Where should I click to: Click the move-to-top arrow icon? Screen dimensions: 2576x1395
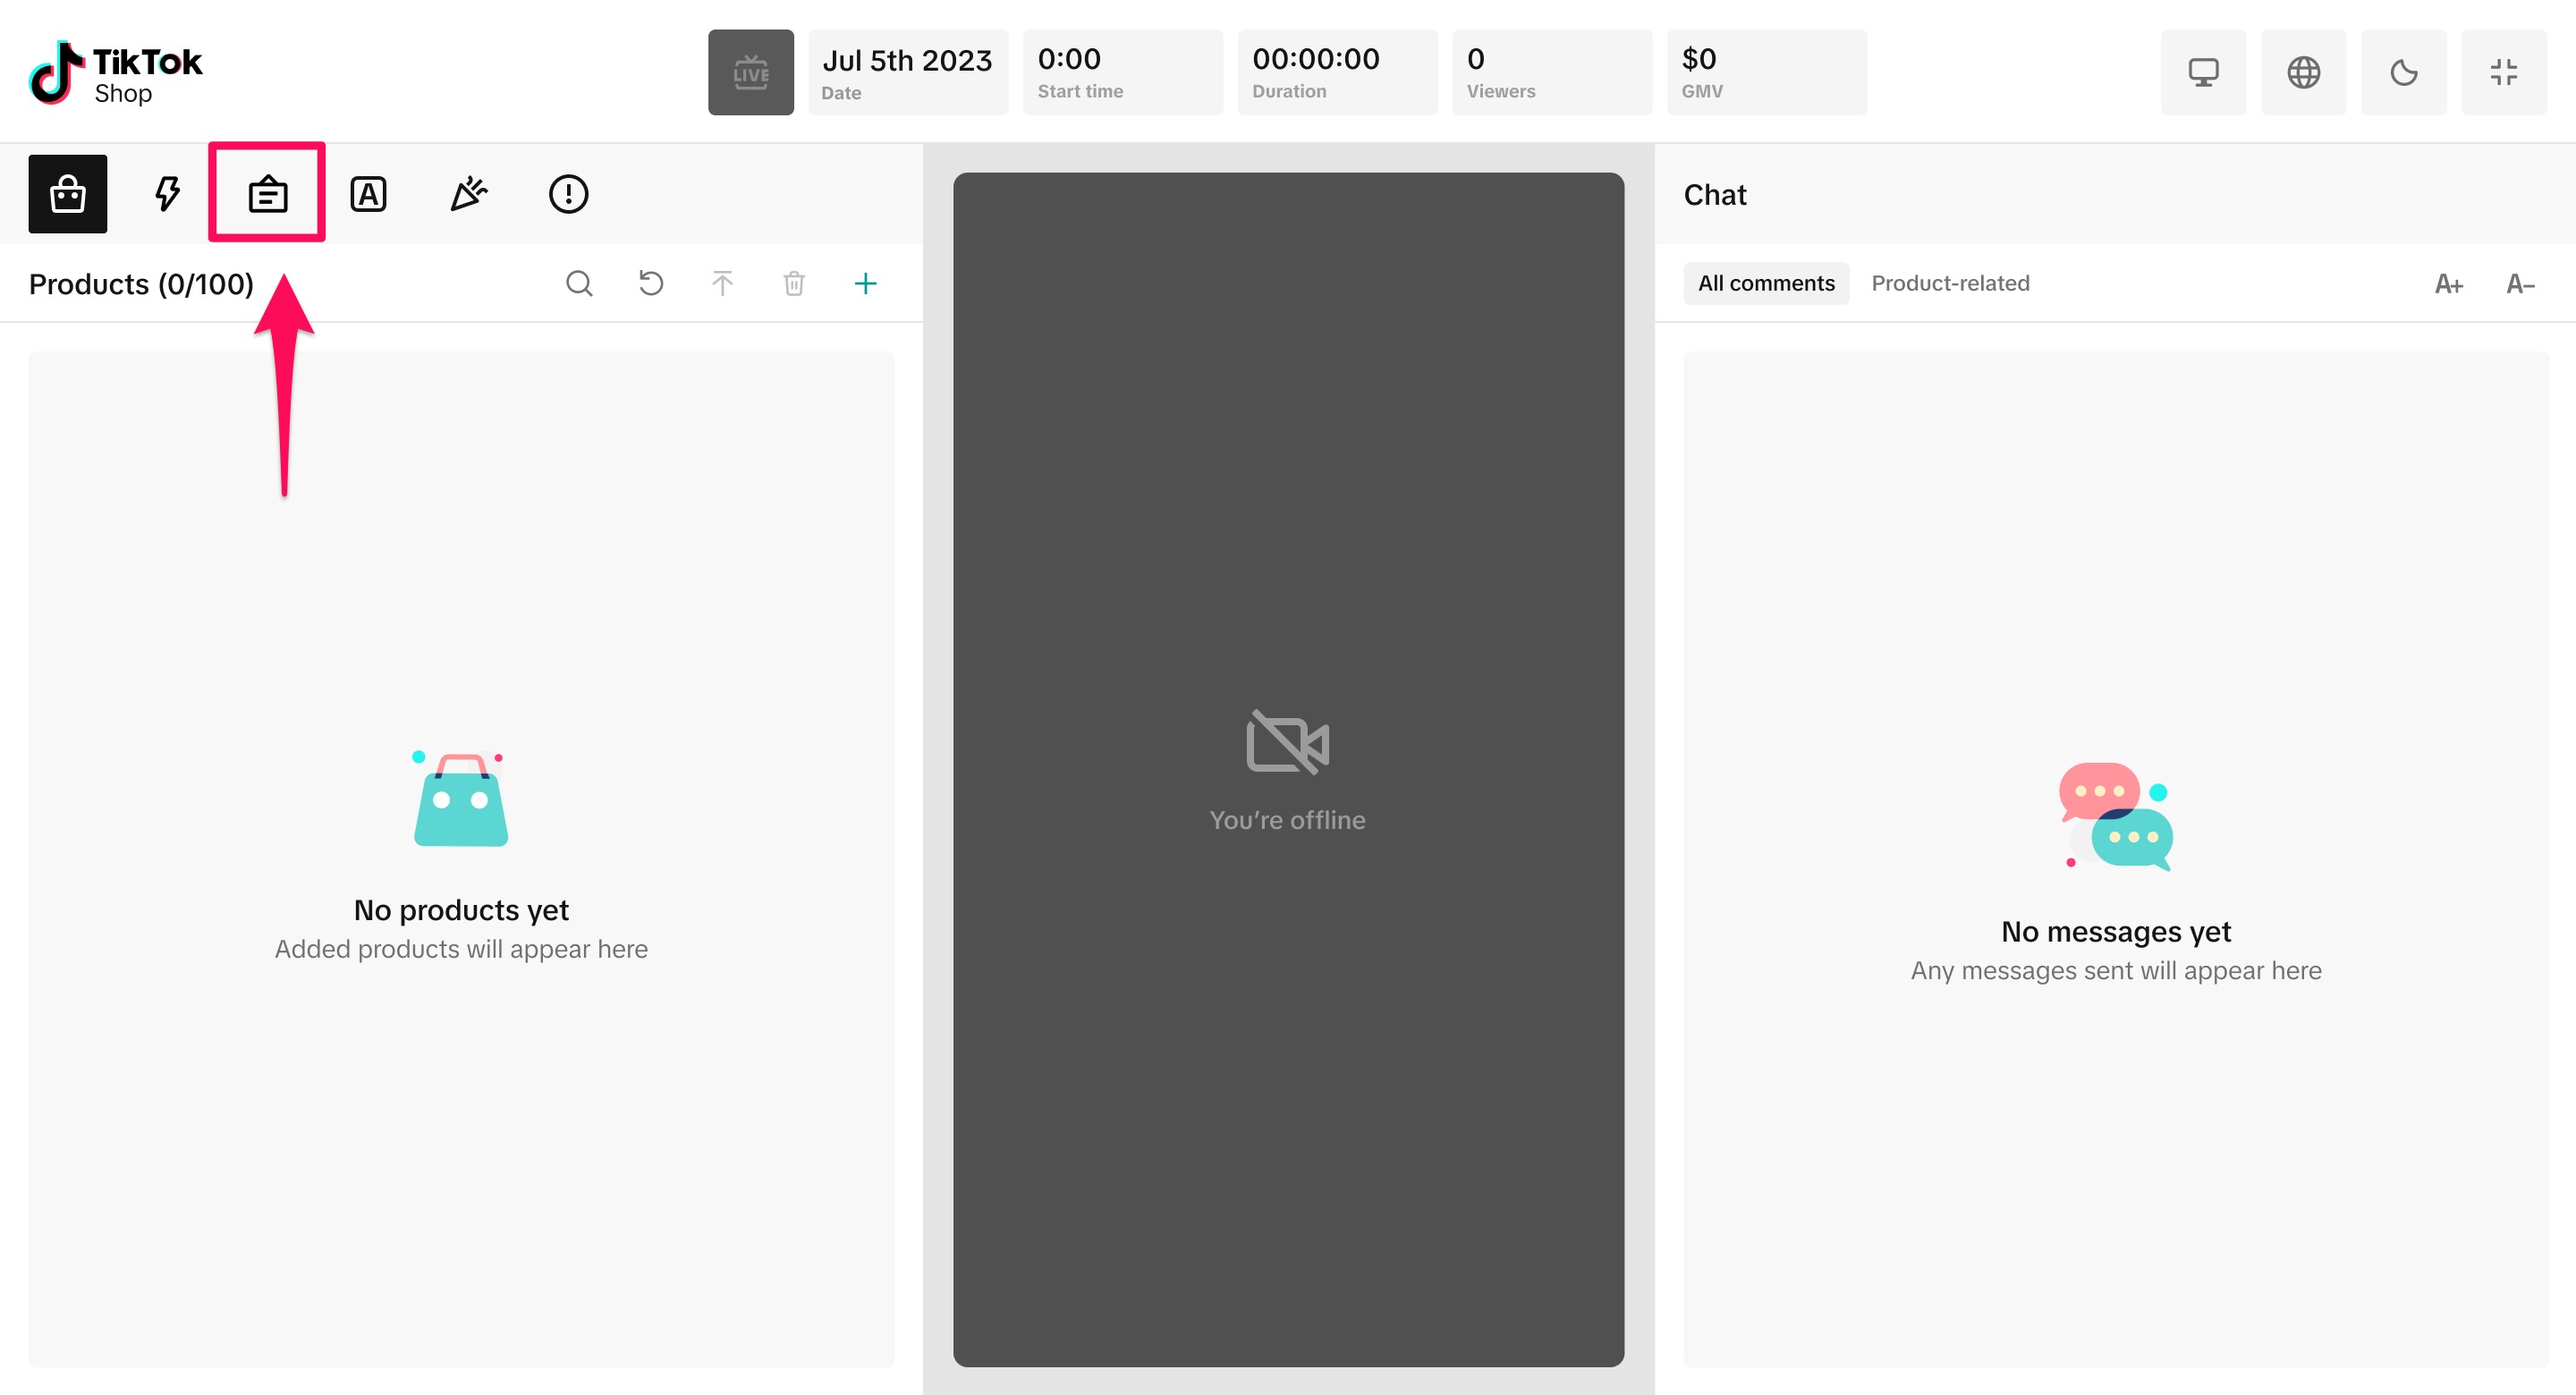pos(722,284)
